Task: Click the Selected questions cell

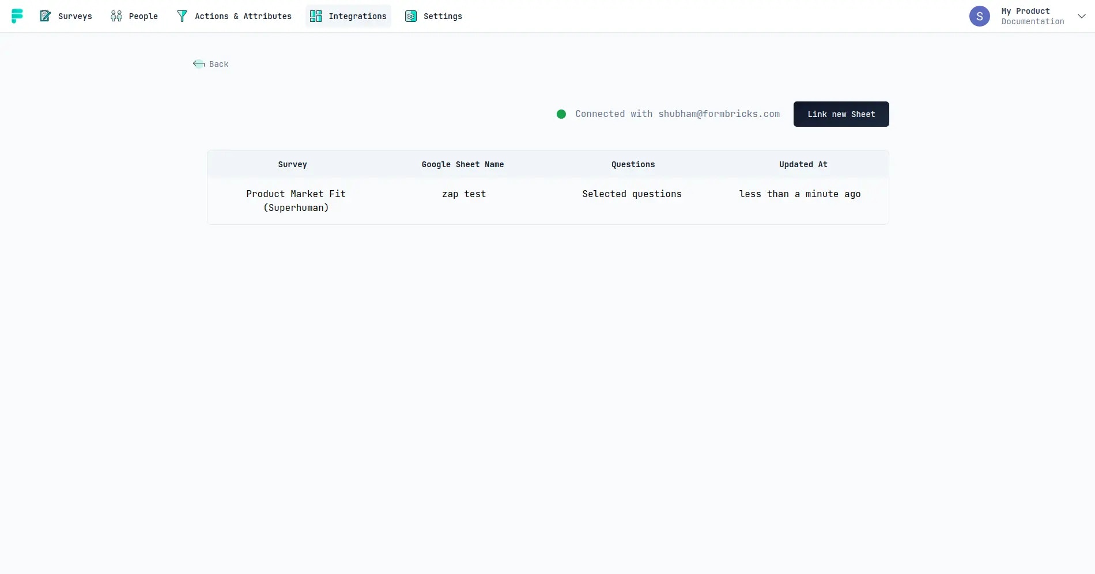Action: point(632,194)
